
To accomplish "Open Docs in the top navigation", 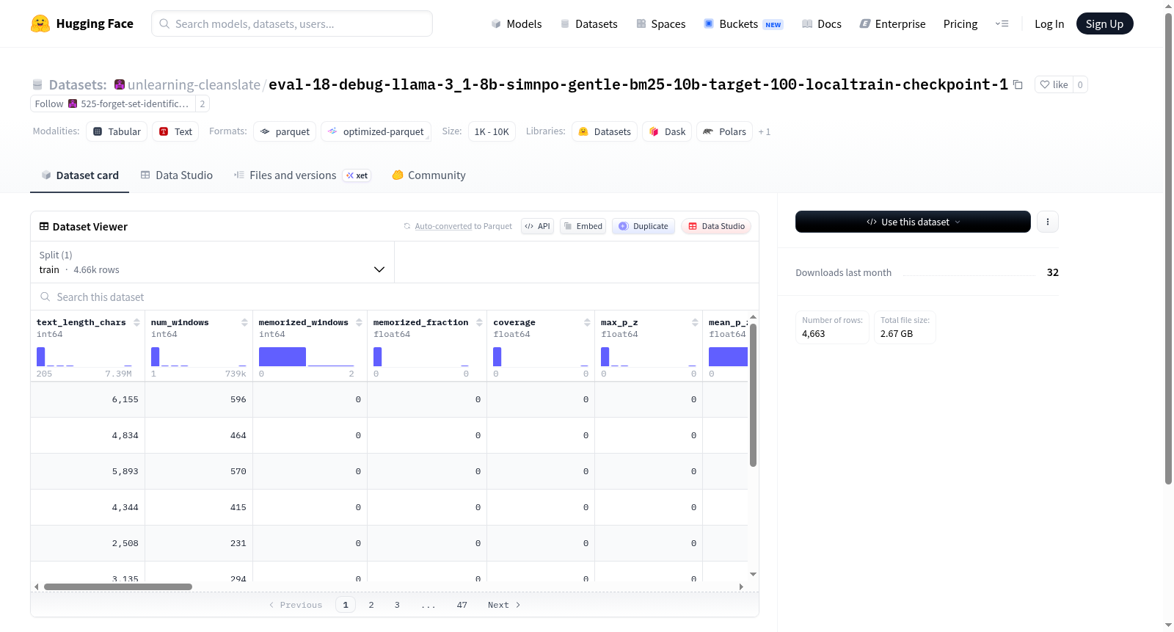I will (821, 23).
